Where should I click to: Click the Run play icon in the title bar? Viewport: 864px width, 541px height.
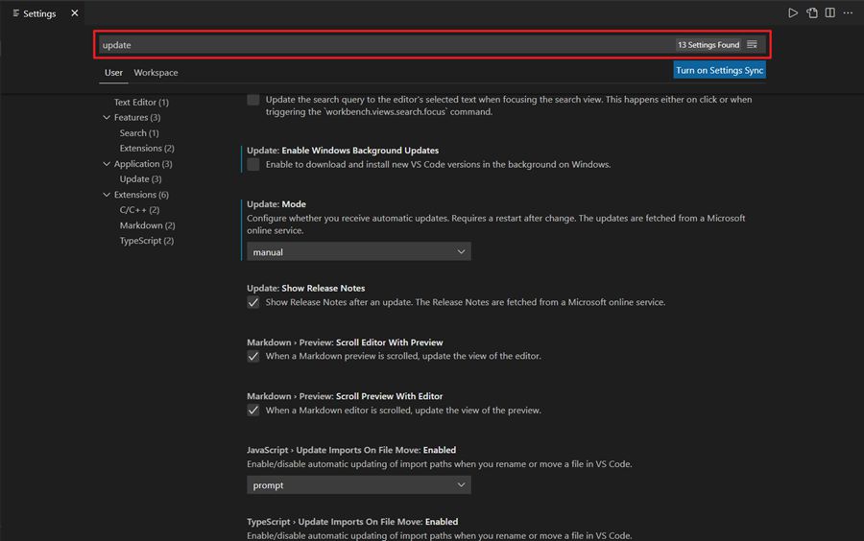(793, 13)
